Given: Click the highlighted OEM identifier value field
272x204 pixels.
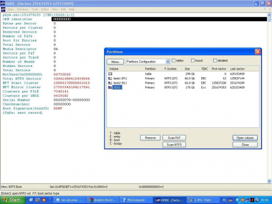Looking at the screenshot, I should (159, 19).
